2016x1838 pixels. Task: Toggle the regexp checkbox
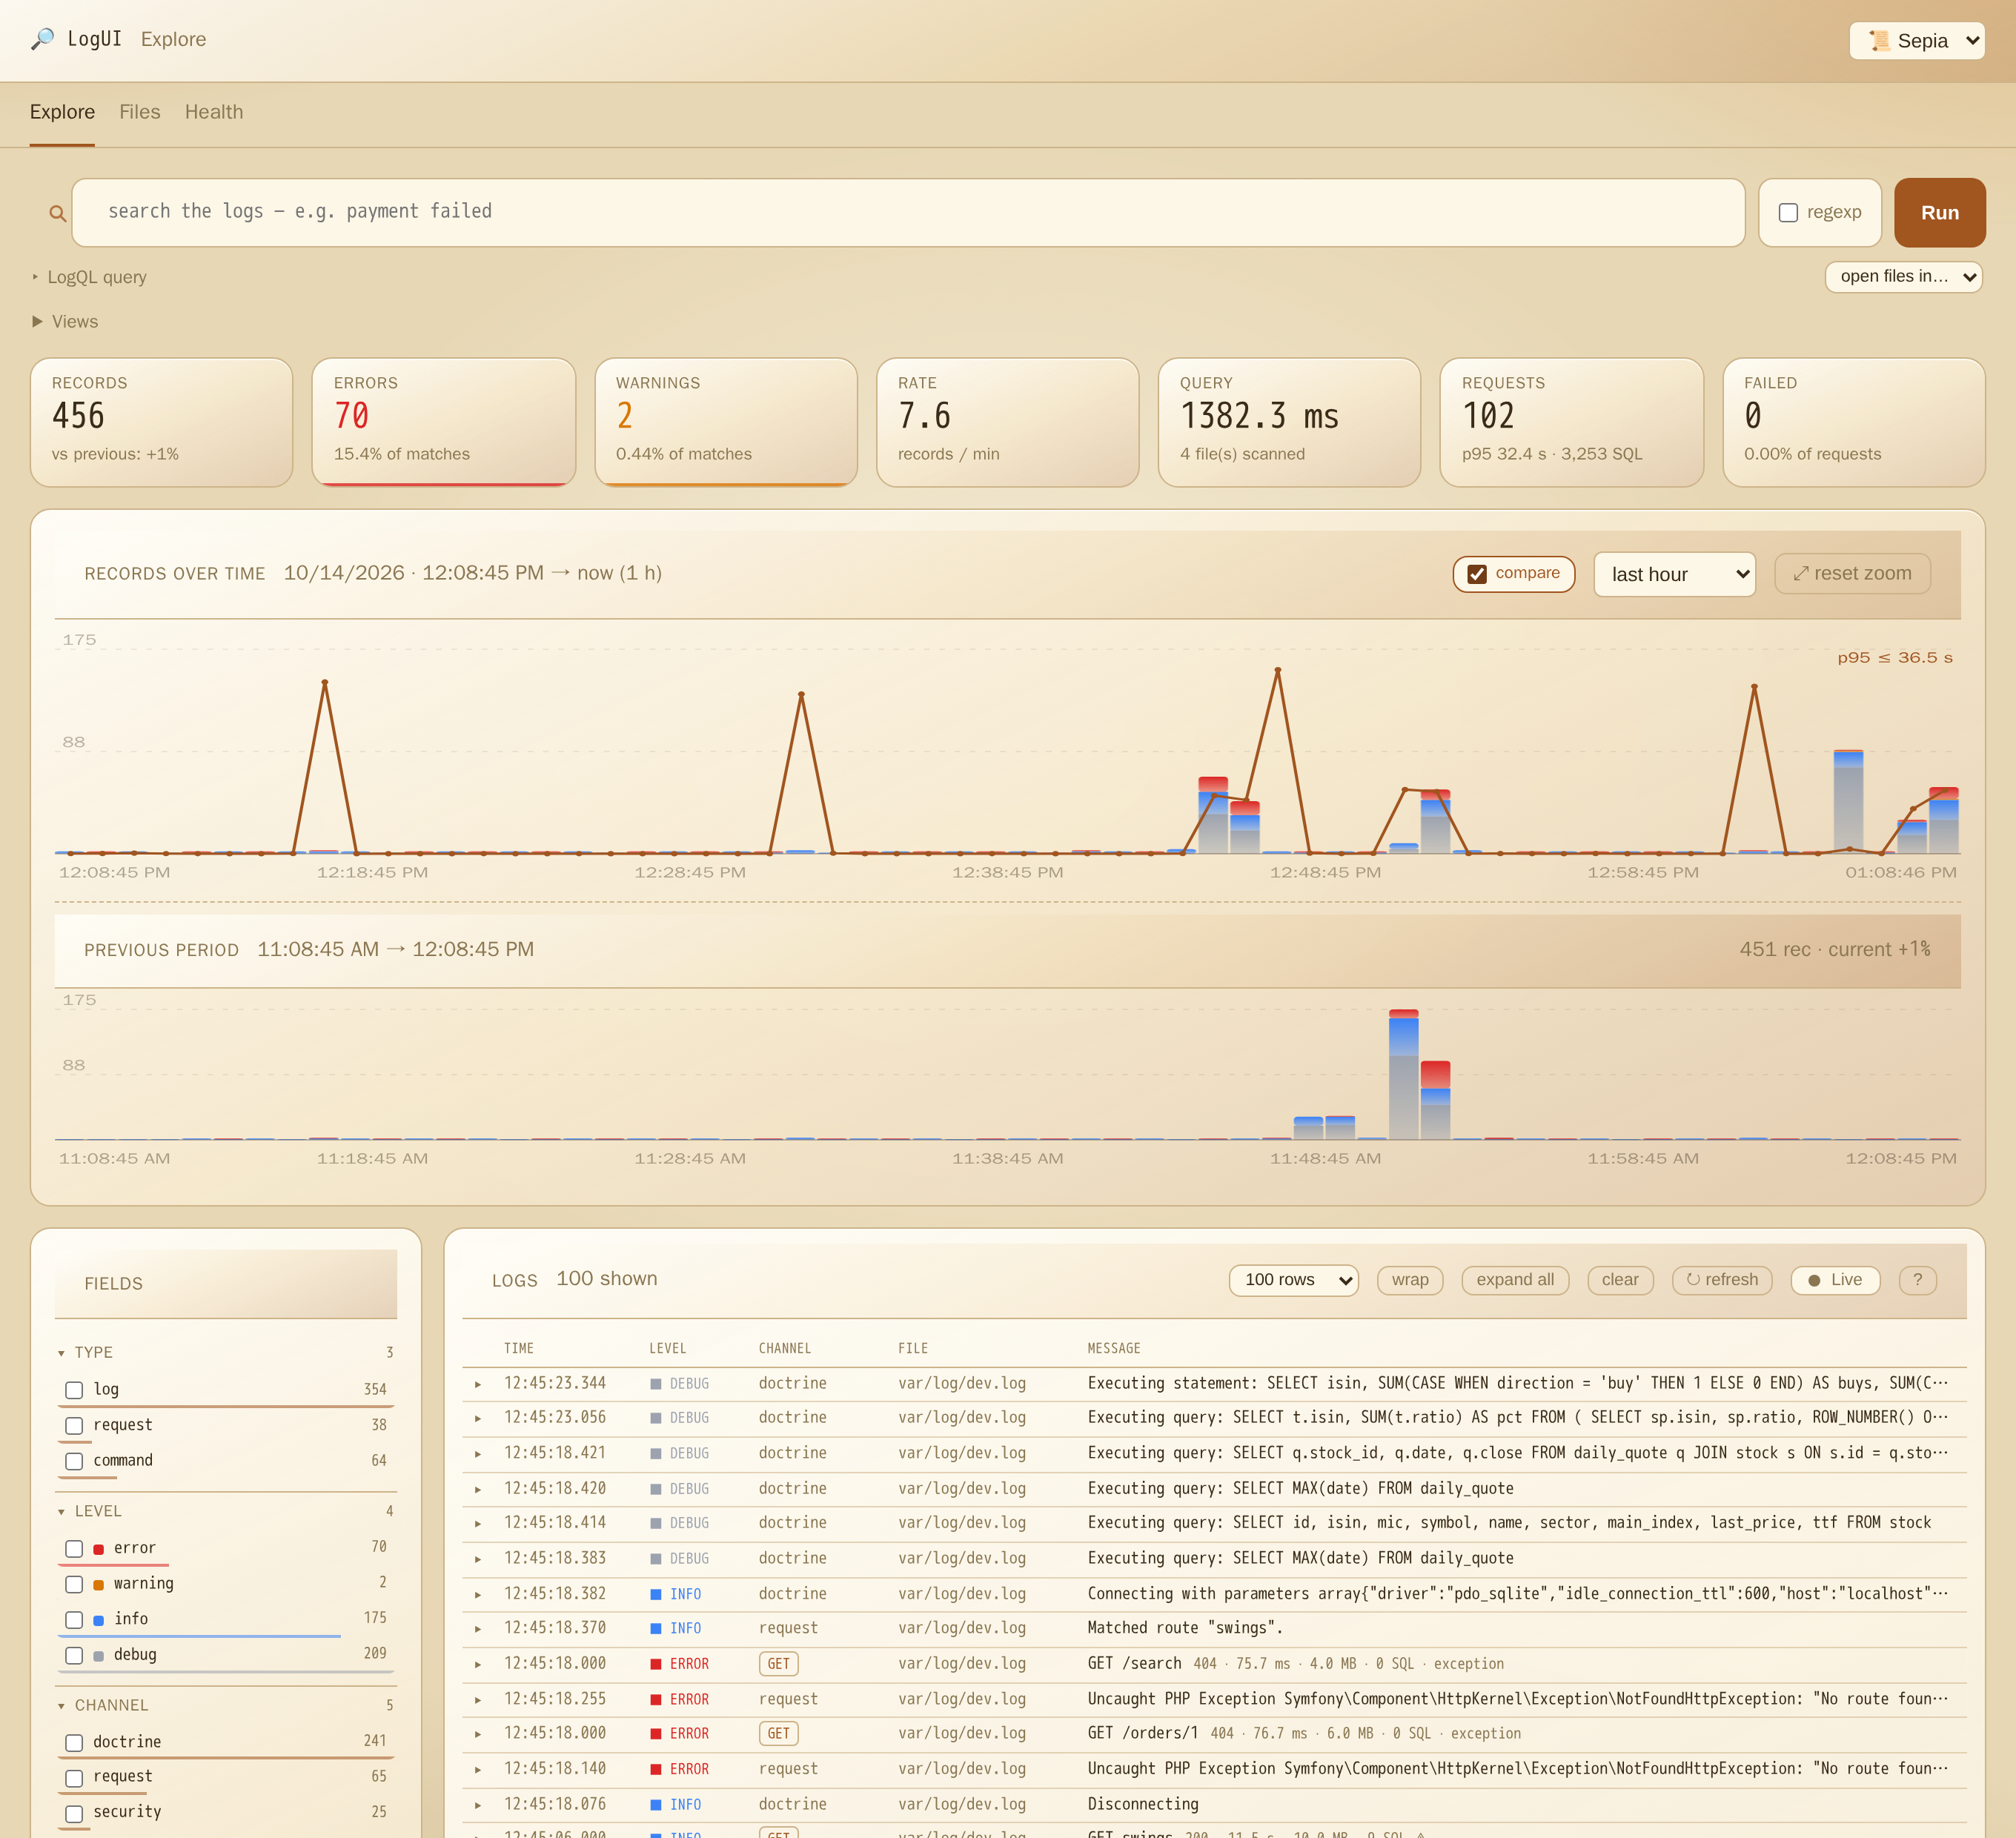(x=1788, y=213)
